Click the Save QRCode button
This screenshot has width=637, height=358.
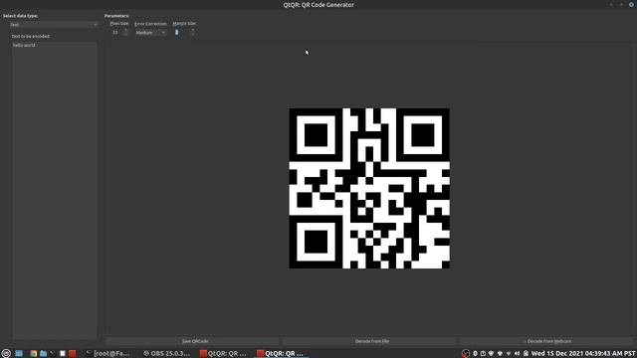coord(192,341)
